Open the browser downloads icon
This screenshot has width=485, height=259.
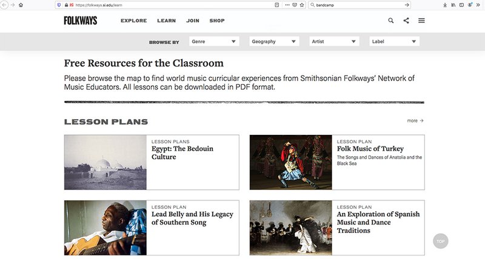[x=446, y=5]
